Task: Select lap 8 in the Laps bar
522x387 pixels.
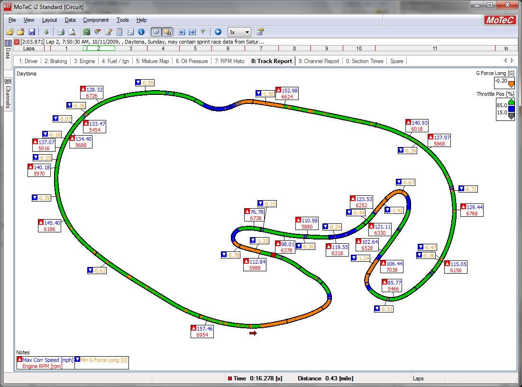Action: click(294, 48)
